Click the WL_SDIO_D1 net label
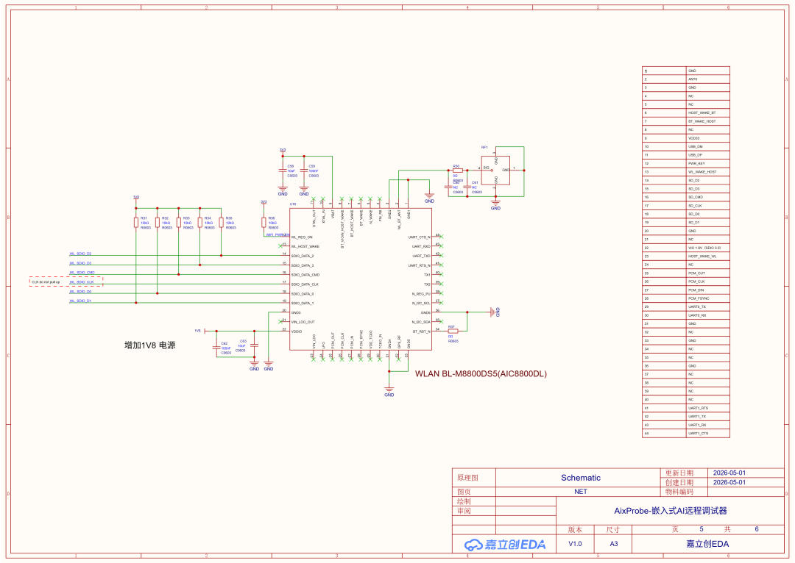 click(80, 301)
